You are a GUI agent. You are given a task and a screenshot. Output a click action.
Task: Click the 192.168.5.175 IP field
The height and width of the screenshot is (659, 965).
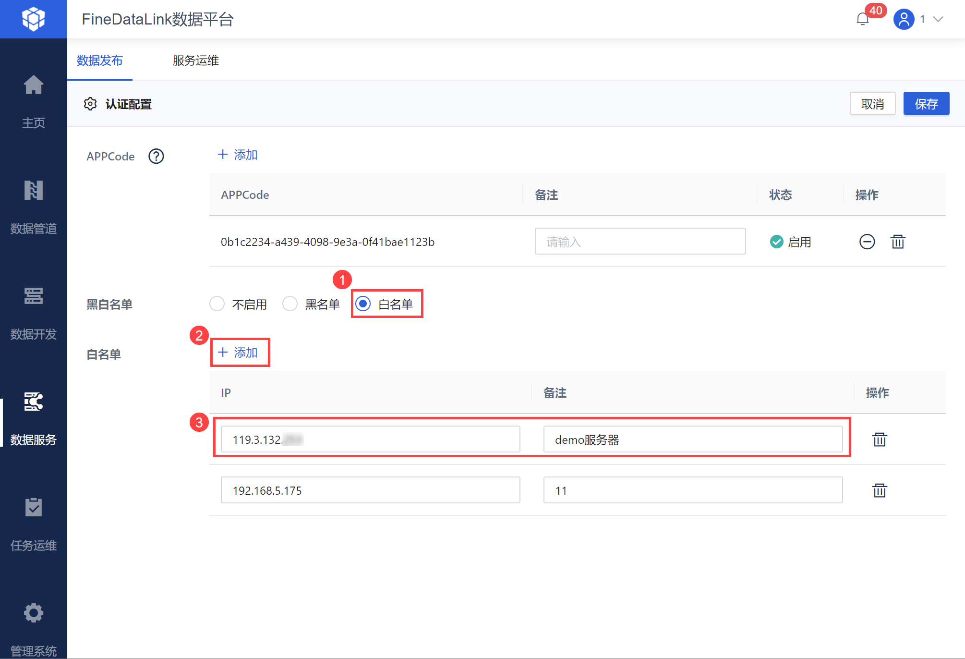370,490
